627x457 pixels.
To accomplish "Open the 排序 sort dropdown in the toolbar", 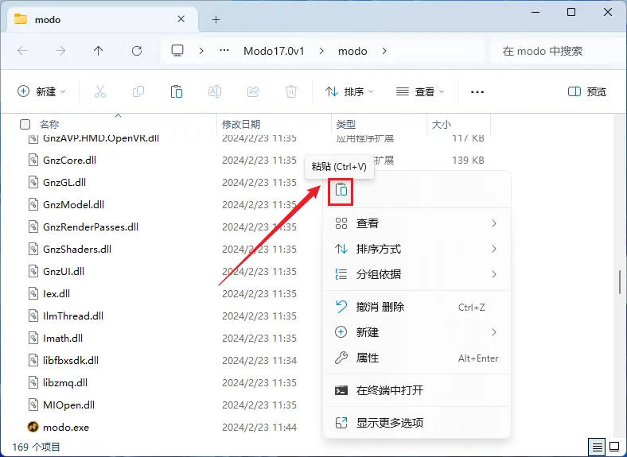I will click(349, 92).
